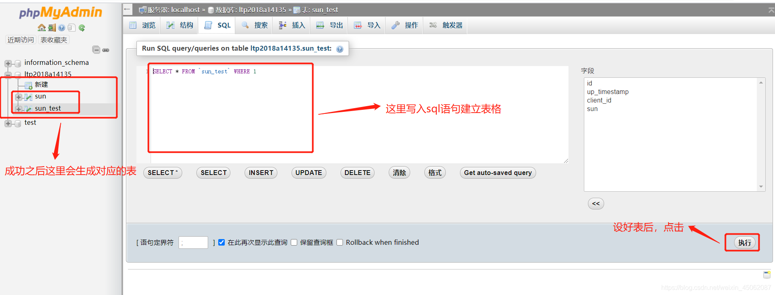Switch to the 结构 structure tab

(x=180, y=25)
